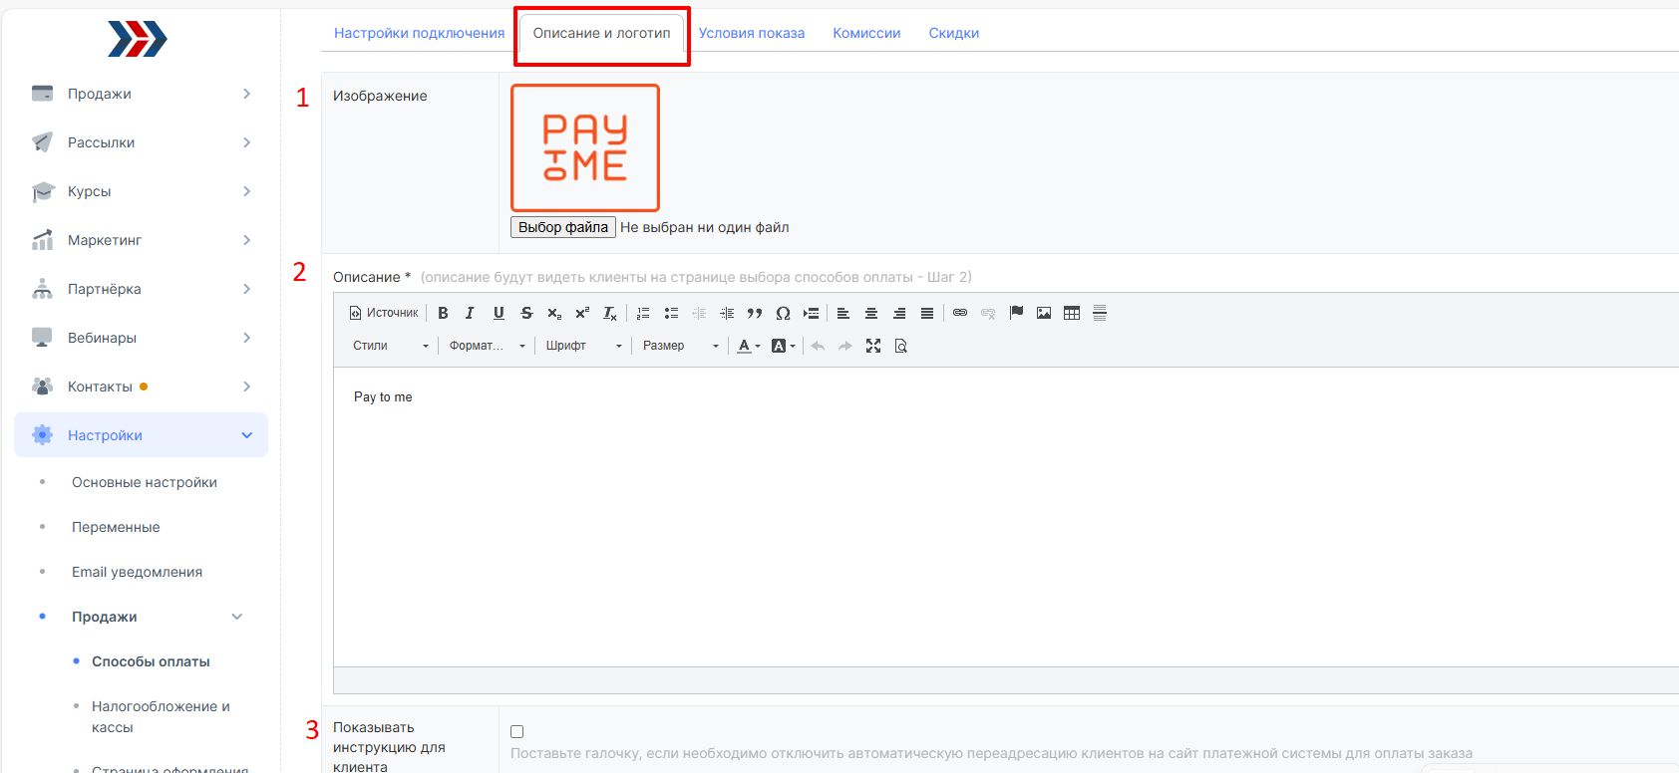The width and height of the screenshot is (1679, 773).
Task: Open the Переменные settings link
Action: click(x=116, y=527)
